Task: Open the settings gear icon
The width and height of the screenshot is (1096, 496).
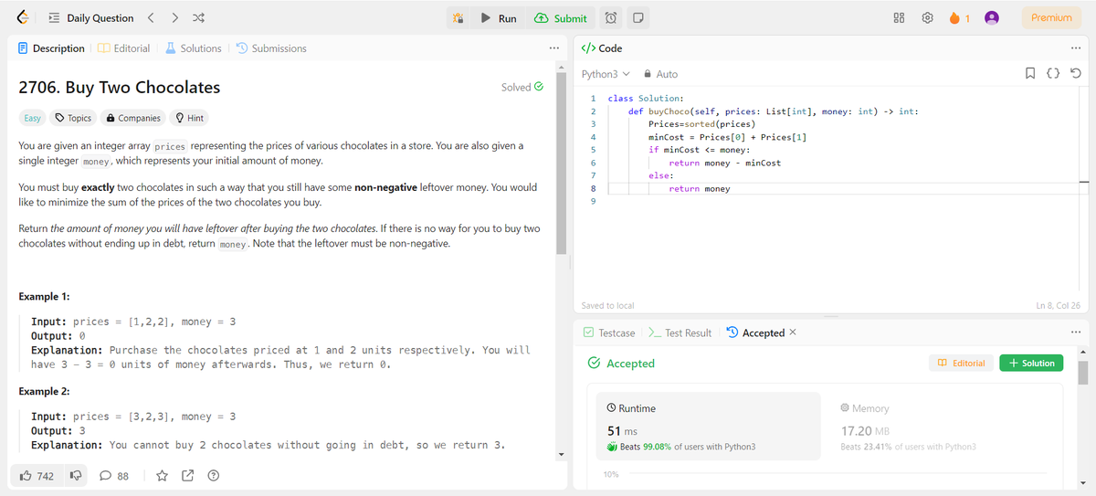Action: click(x=927, y=18)
